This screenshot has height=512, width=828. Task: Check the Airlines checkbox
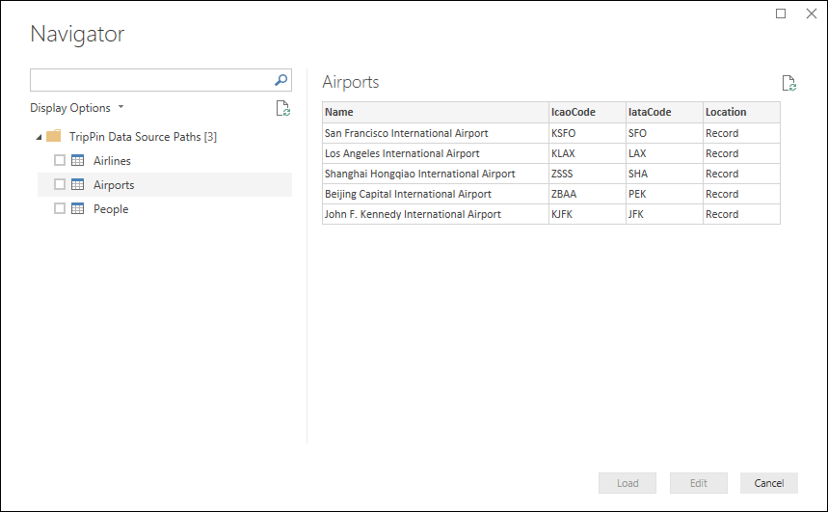pos(60,160)
